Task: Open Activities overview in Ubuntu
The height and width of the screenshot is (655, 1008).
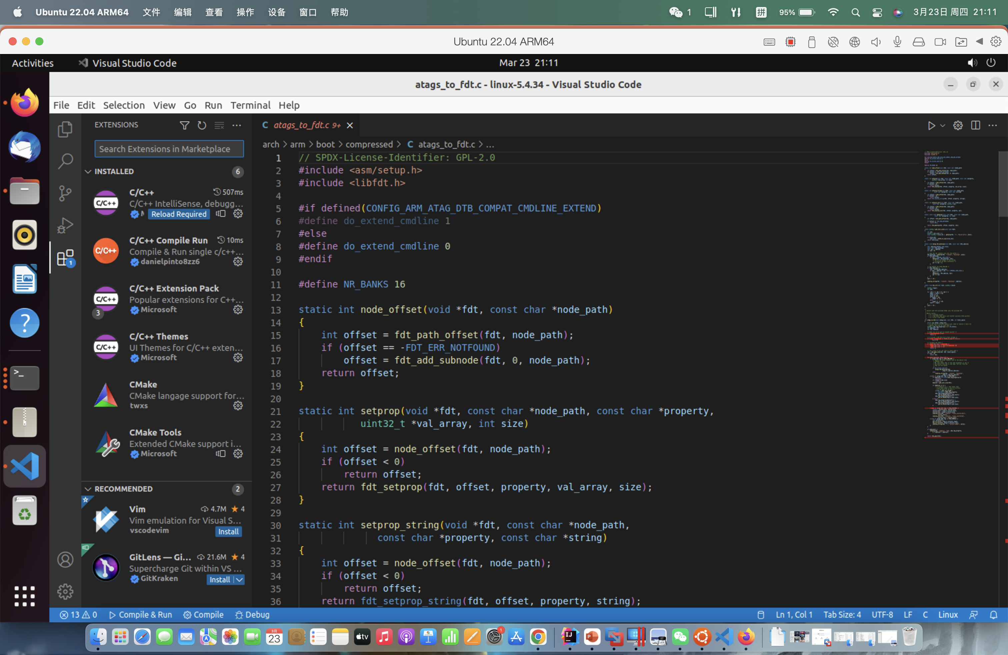Action: coord(33,63)
